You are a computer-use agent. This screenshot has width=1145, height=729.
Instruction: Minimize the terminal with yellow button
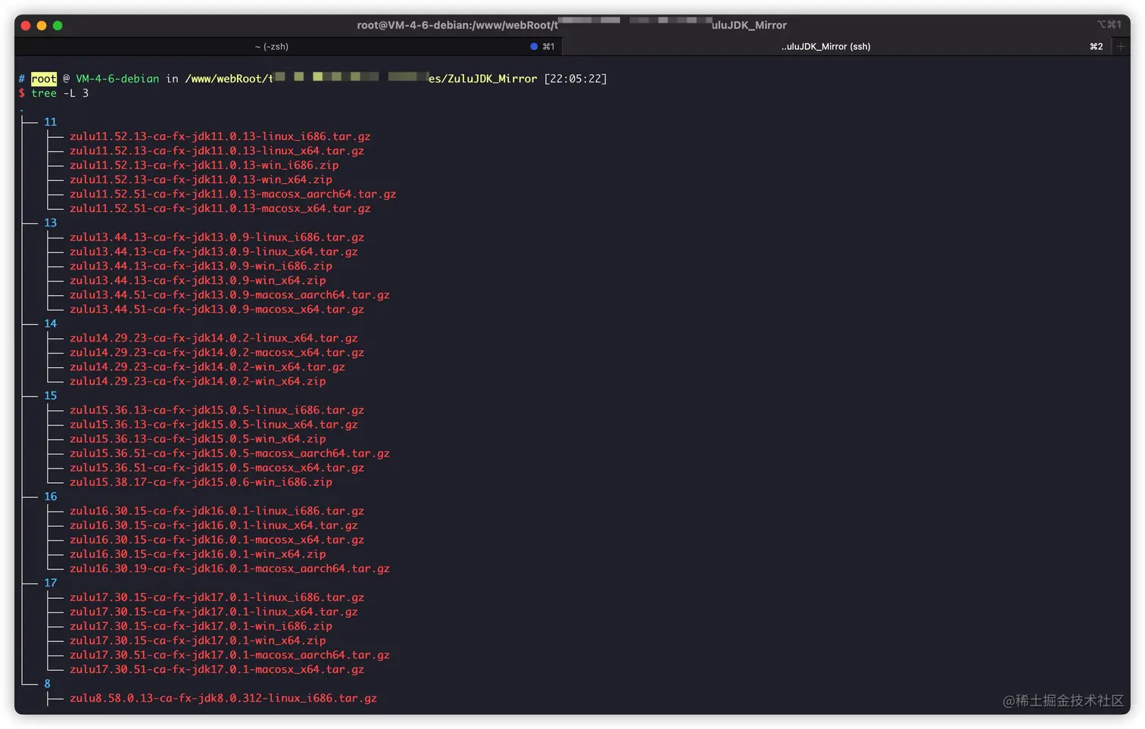click(x=42, y=26)
